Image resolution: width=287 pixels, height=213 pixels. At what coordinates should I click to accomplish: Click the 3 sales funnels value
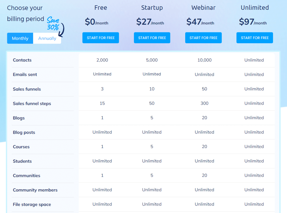point(102,89)
